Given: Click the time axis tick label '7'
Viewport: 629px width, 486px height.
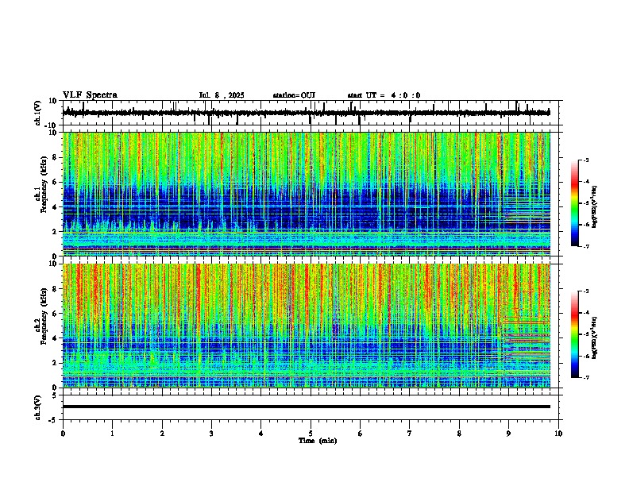Looking at the screenshot, I should [410, 434].
